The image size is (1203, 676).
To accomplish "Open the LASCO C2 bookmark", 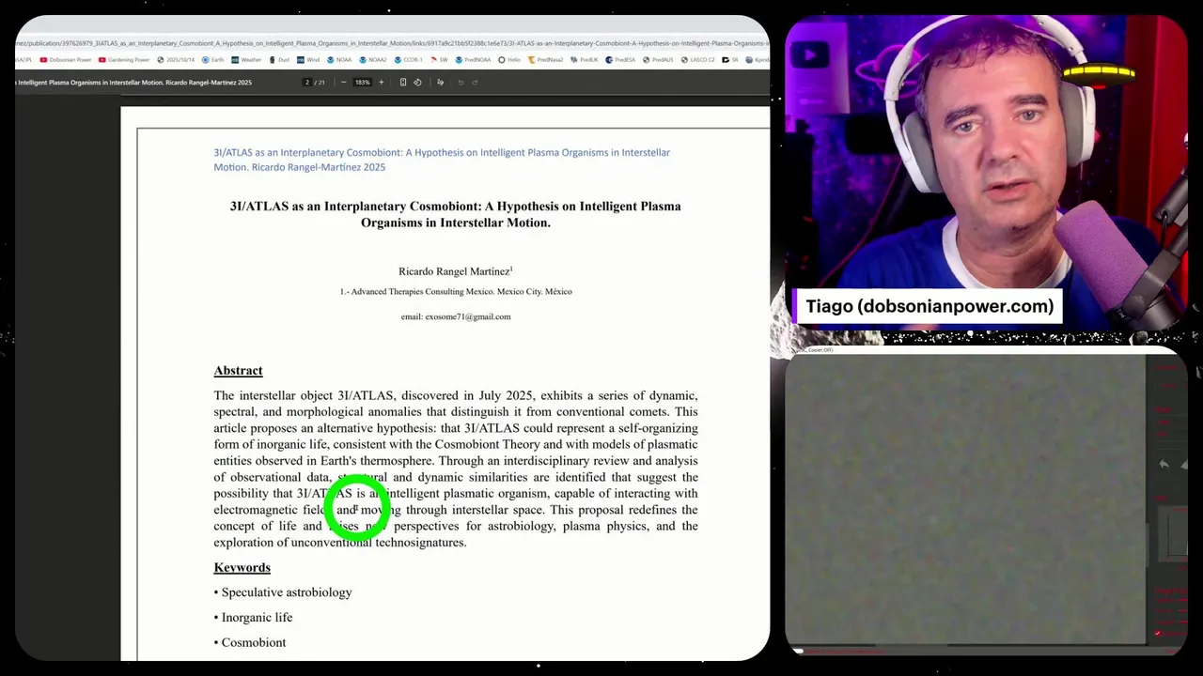I will pyautogui.click(x=697, y=60).
